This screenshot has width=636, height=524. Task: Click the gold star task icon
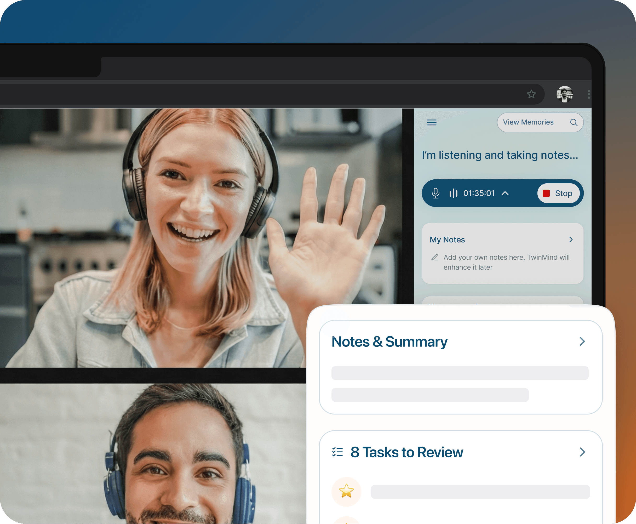point(346,491)
